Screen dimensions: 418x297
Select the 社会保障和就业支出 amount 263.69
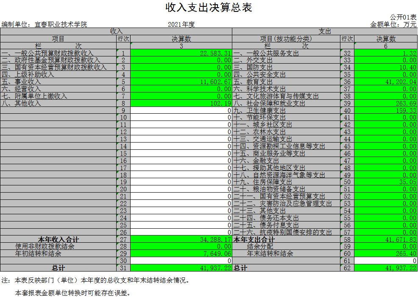(385, 103)
